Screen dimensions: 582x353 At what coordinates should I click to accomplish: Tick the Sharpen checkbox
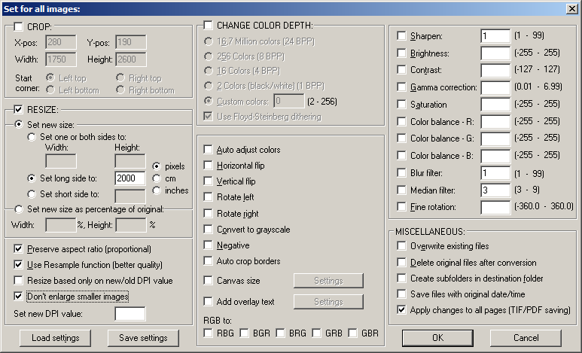coord(401,35)
